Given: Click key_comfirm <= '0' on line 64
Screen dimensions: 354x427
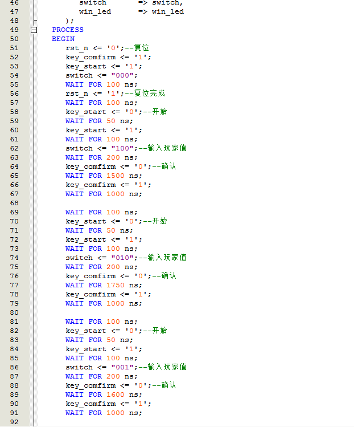Looking at the screenshot, I should click(x=108, y=166).
